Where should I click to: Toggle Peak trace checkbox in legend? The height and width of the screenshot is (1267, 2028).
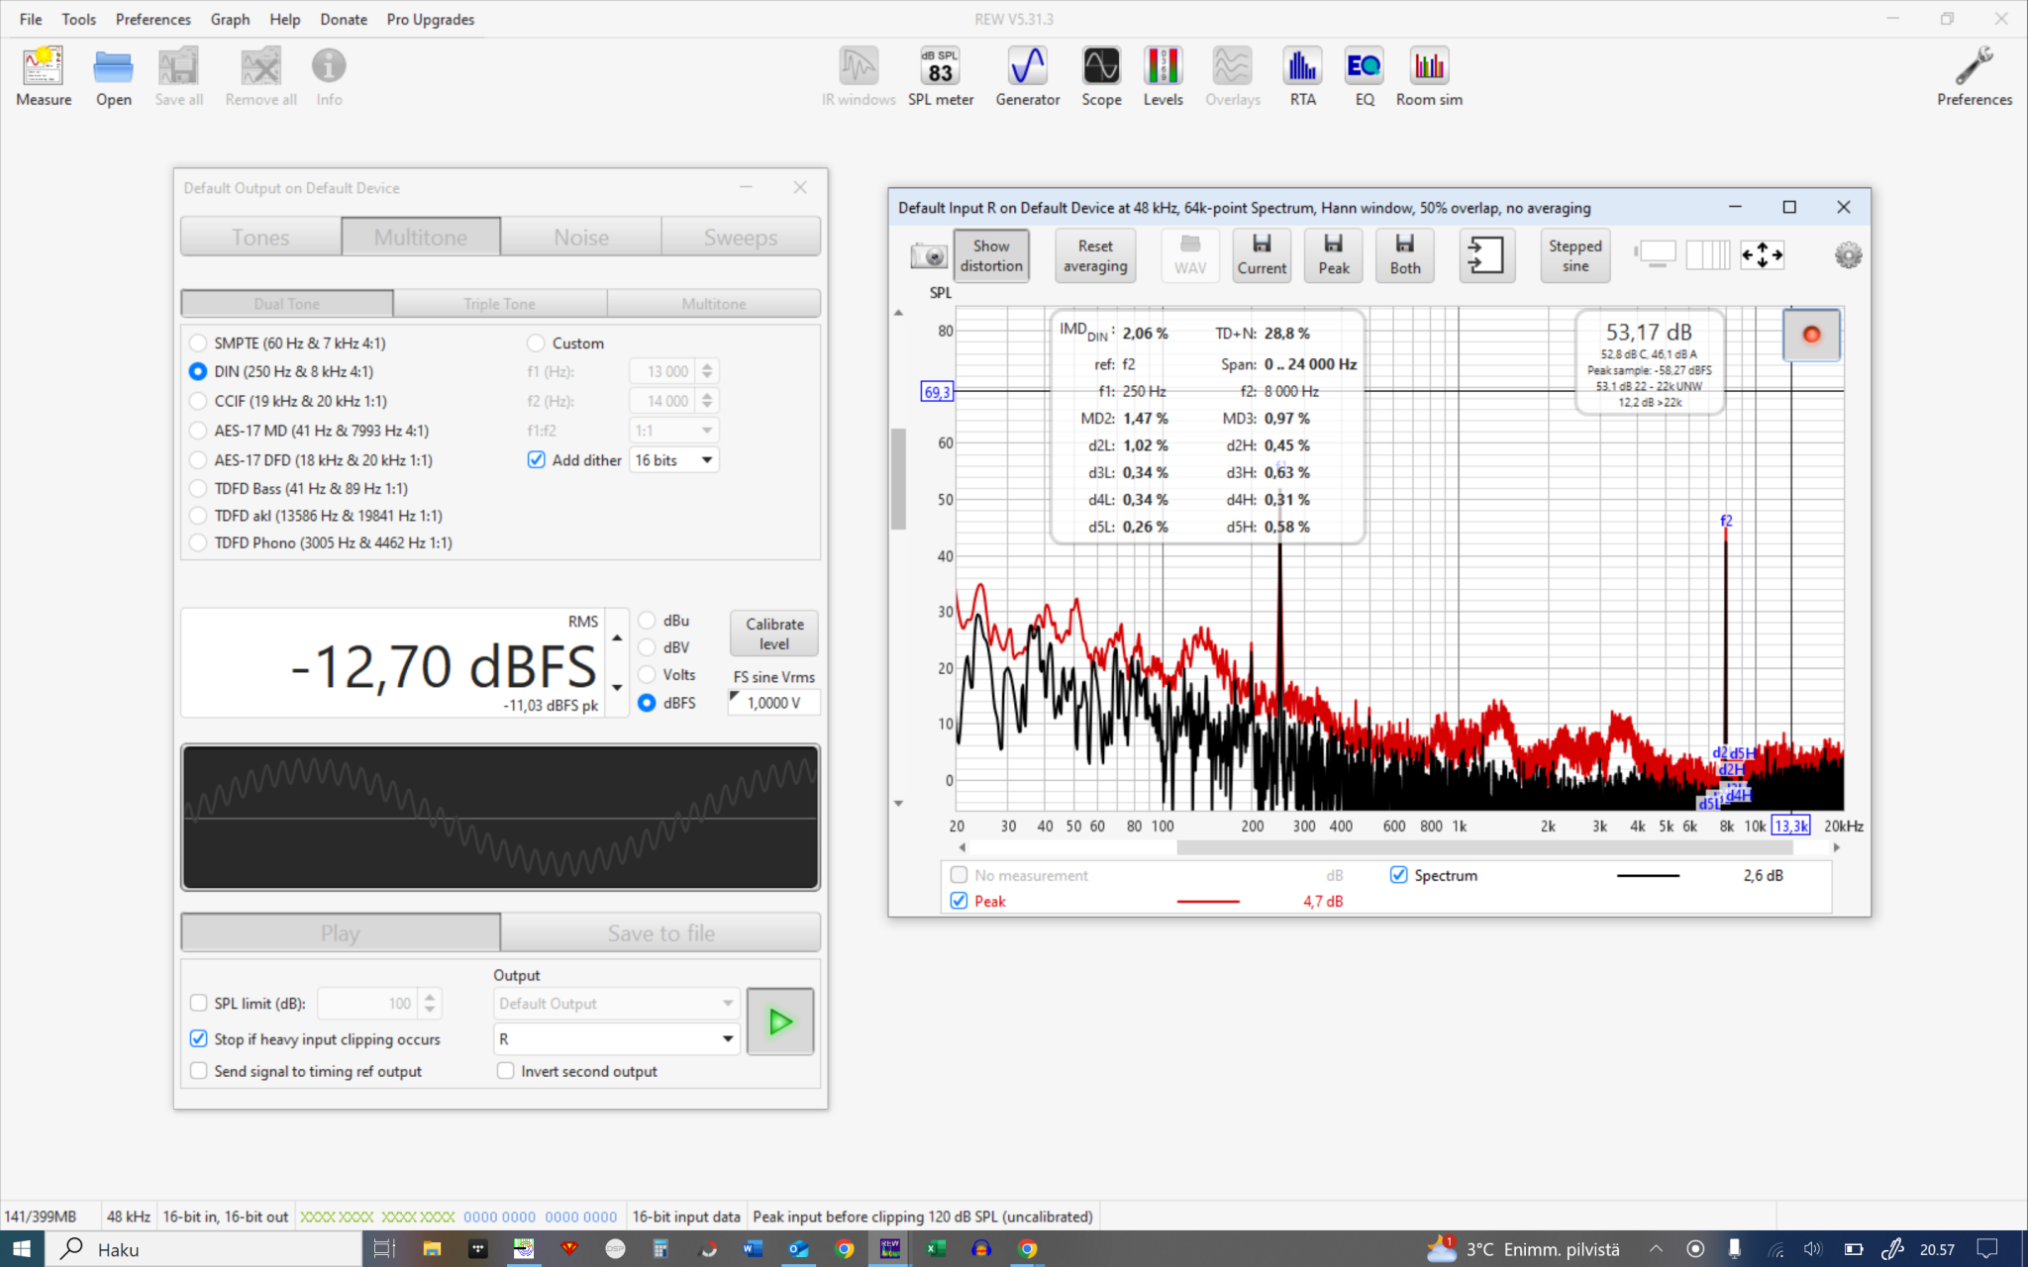[x=959, y=901]
